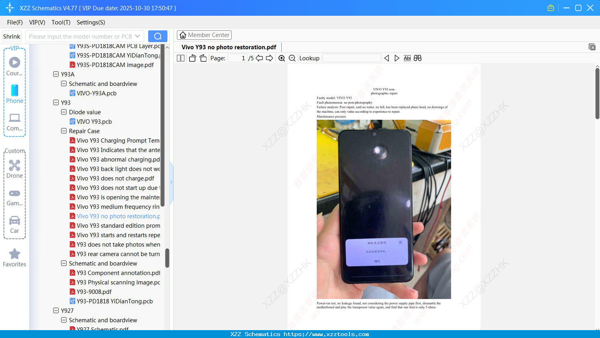600x338 pixels.
Task: Click in the Lookup search field
Action: [x=351, y=58]
